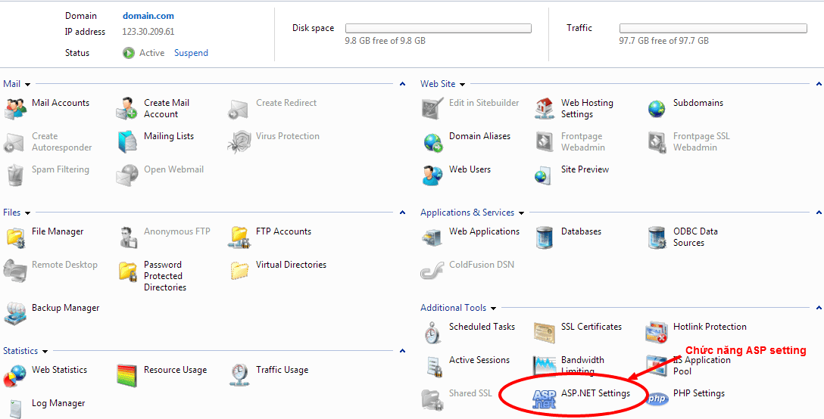824x419 pixels.
Task: Open the File Manager icon
Action: [16, 237]
